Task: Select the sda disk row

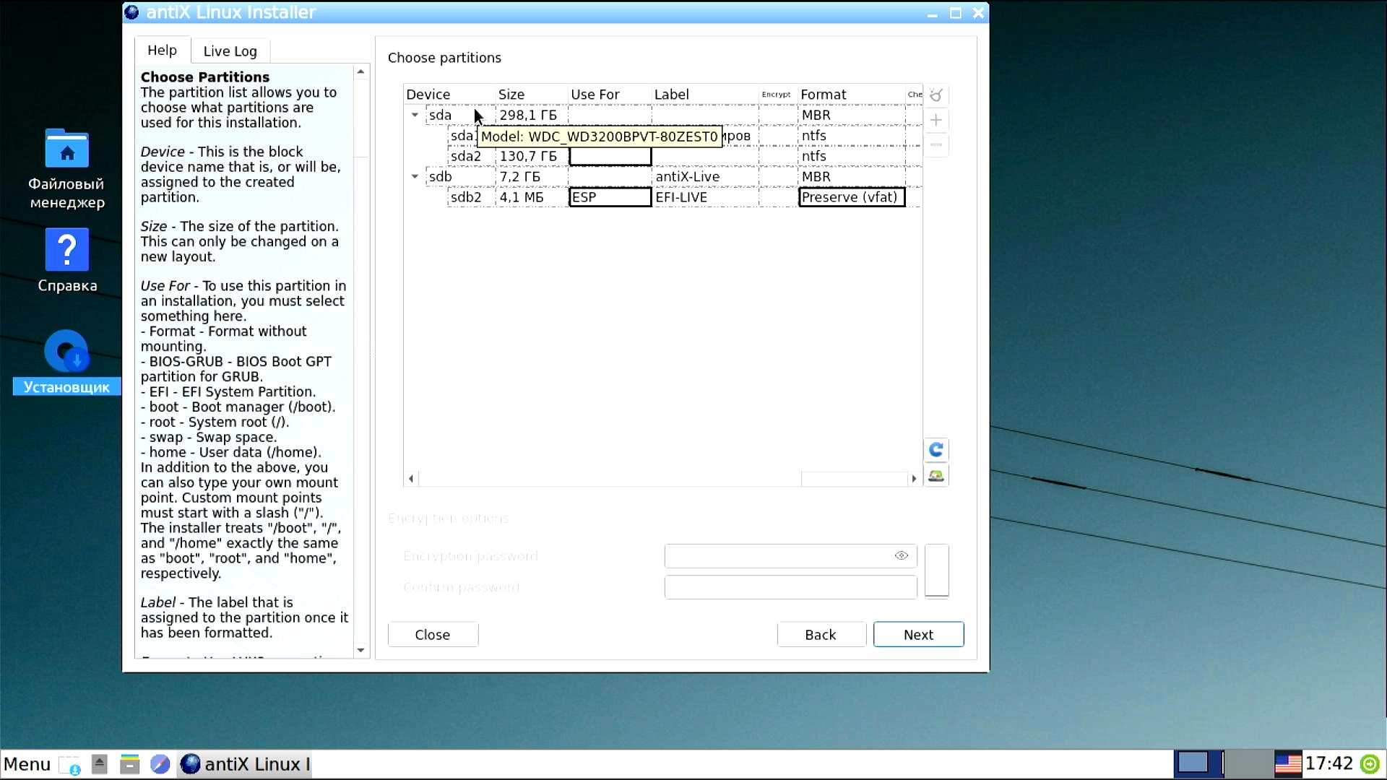Action: click(x=663, y=115)
